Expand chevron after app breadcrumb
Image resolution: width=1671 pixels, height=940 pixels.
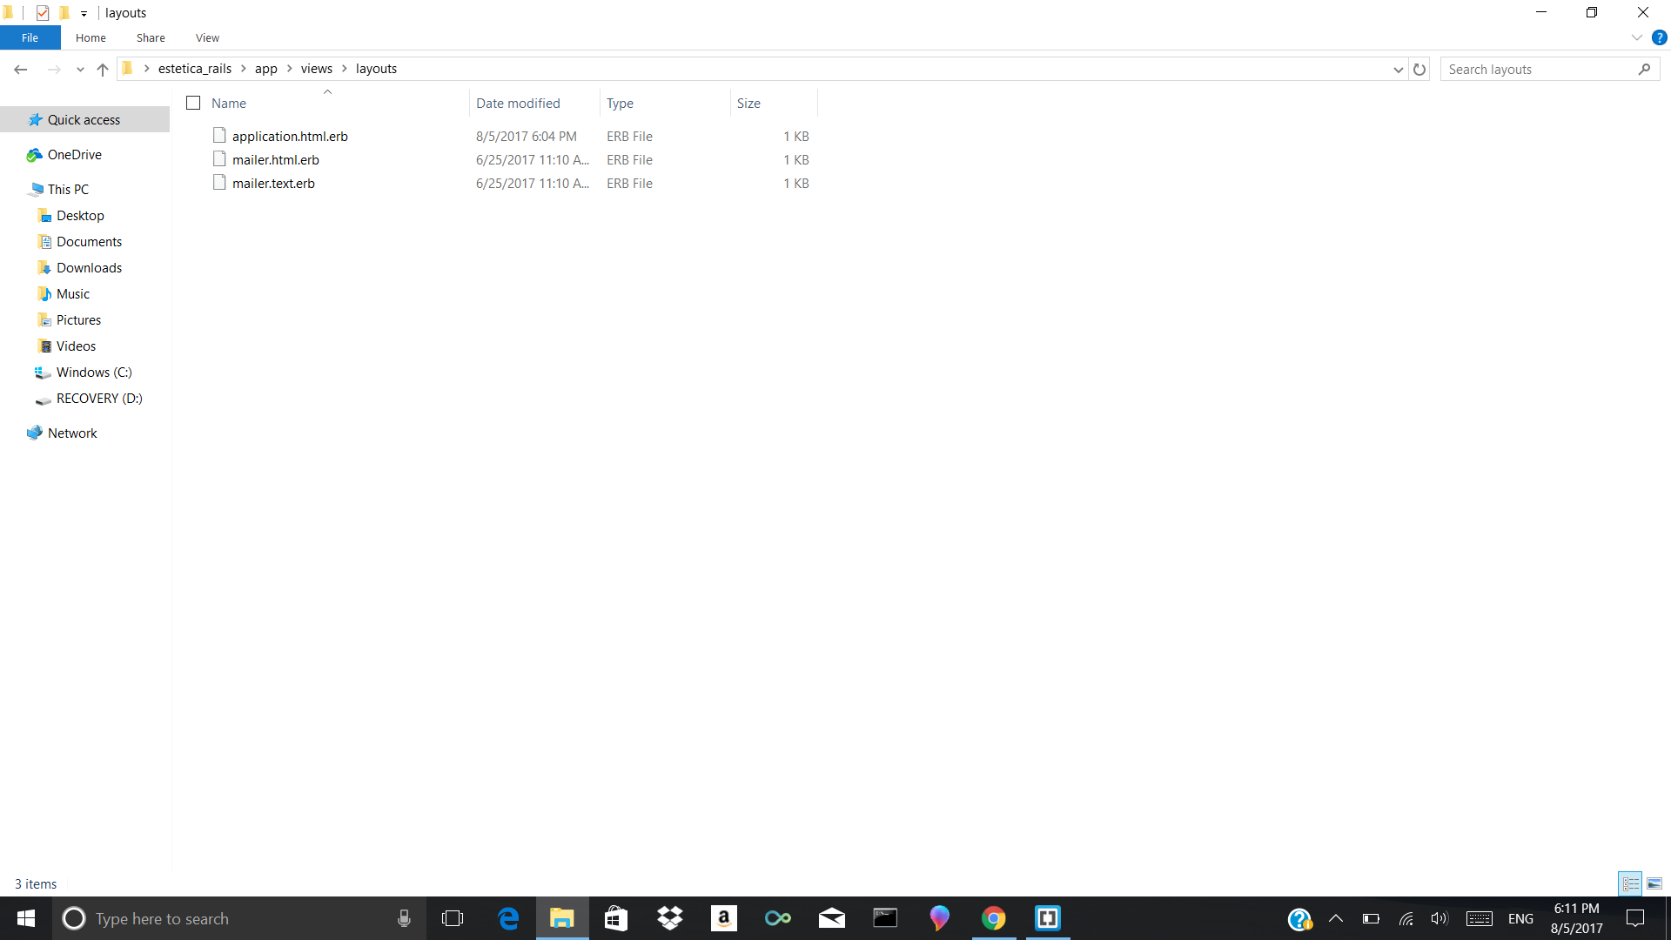(290, 69)
